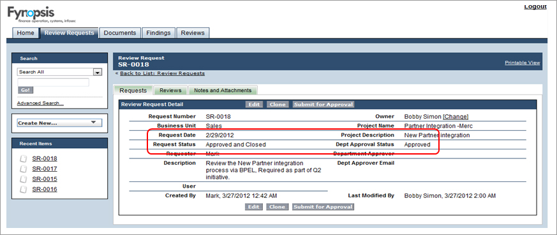This screenshot has width=557, height=235.
Task: Select the Review Requests main tab
Action: coord(70,33)
